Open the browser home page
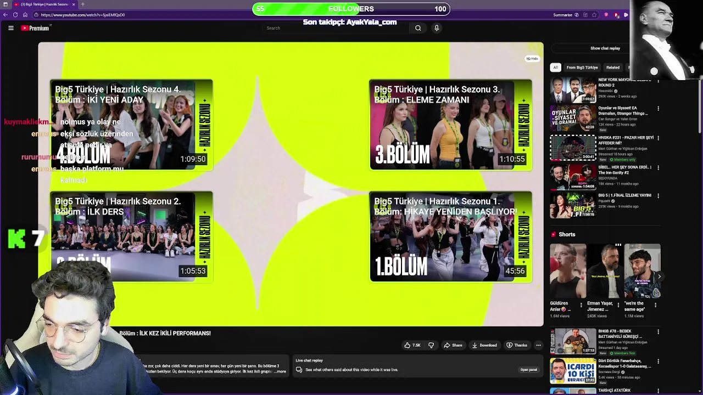The width and height of the screenshot is (703, 395). coord(25,15)
